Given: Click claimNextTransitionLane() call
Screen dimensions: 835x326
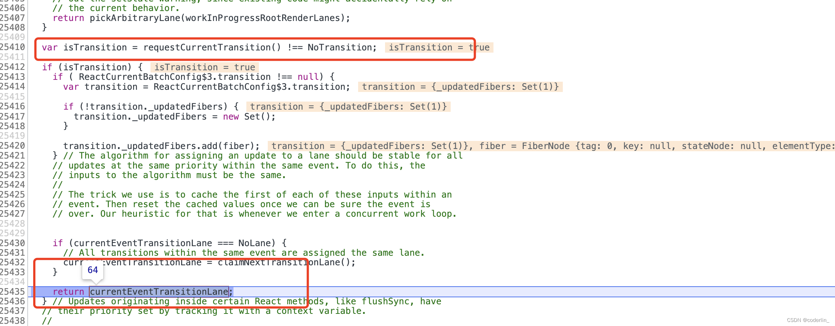Looking at the screenshot, I should tap(284, 262).
